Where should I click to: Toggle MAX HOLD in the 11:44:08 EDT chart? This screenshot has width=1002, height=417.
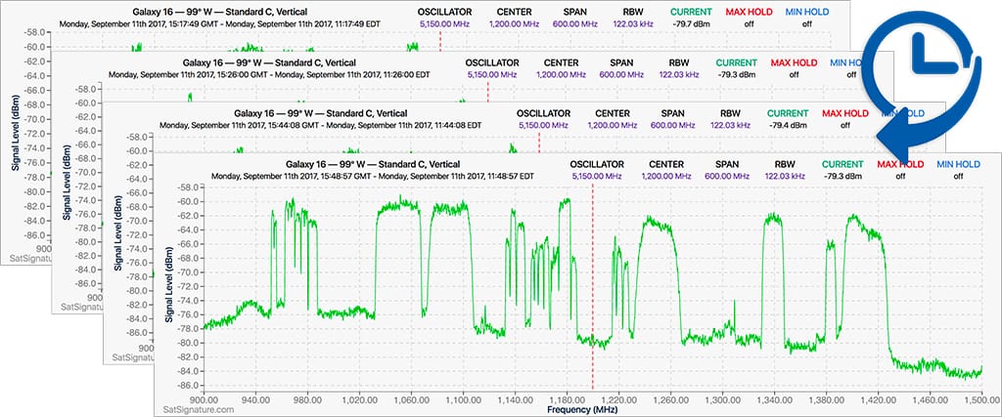pos(845,113)
